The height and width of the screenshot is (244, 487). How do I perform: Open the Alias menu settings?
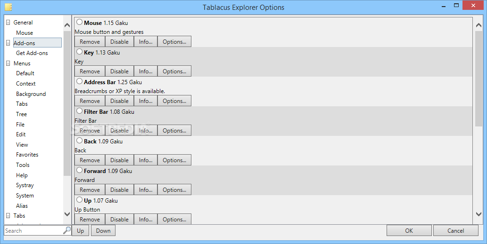[22, 205]
